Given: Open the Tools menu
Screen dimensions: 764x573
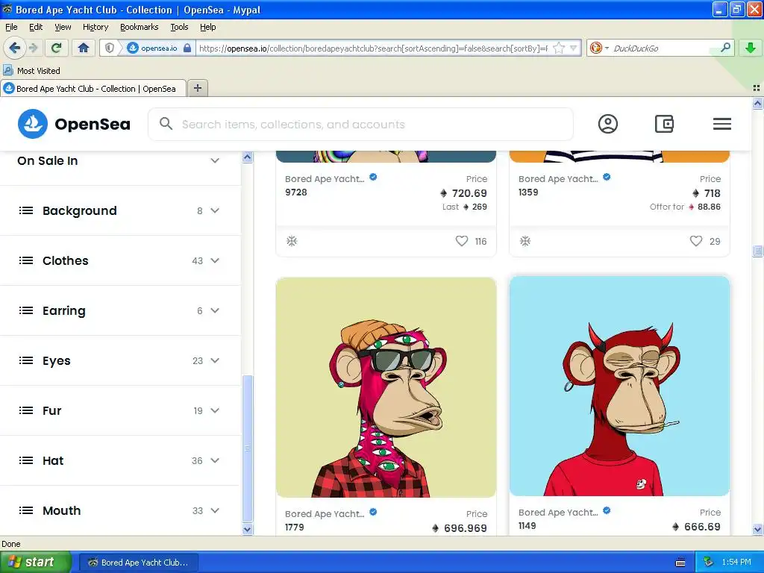Looking at the screenshot, I should click(x=179, y=28).
